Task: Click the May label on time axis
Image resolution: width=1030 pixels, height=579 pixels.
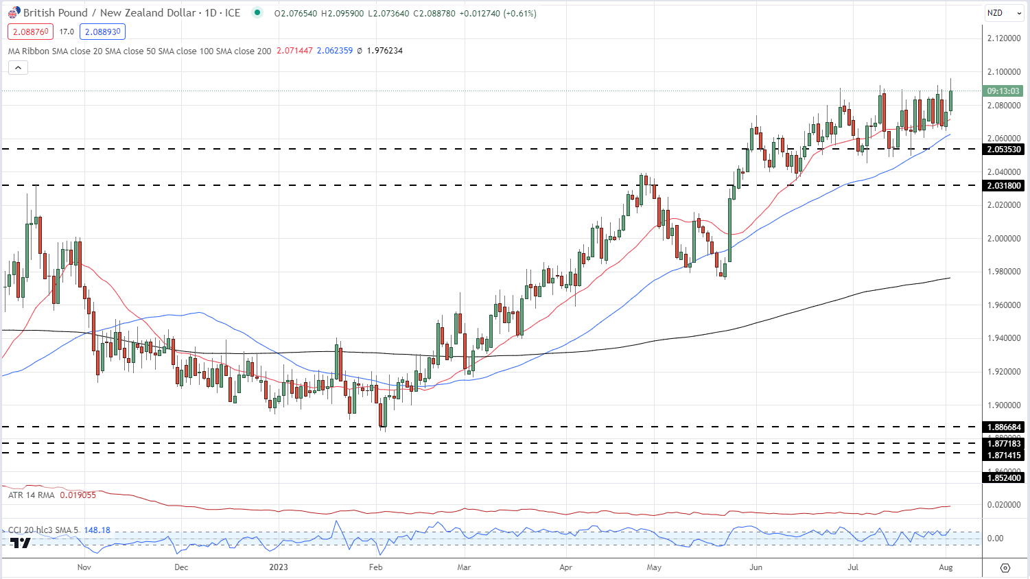Action: coord(654,567)
